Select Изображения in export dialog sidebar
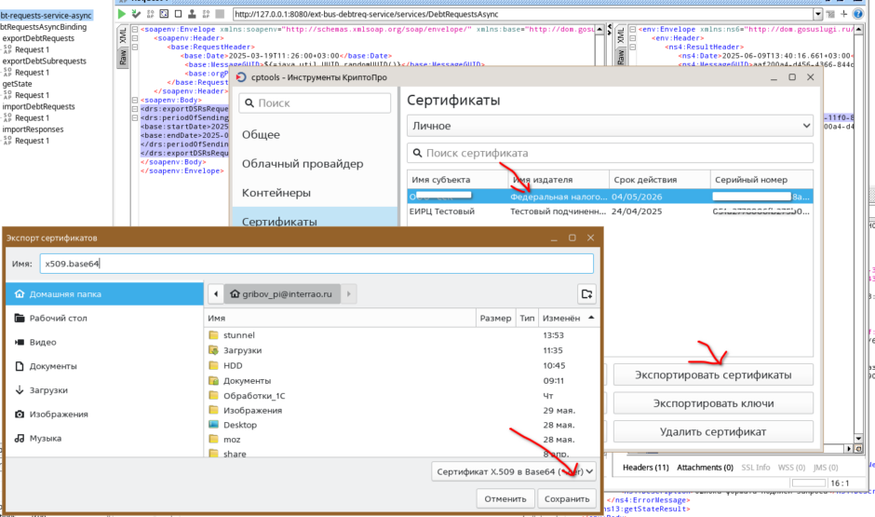Screen dimensions: 875x517 click(x=104, y=414)
